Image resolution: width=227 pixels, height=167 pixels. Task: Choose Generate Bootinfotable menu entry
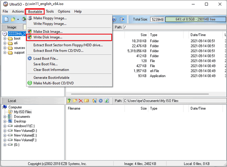pyautogui.click(x=69, y=78)
